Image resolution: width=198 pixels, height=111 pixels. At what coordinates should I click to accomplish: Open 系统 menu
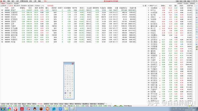4,1
